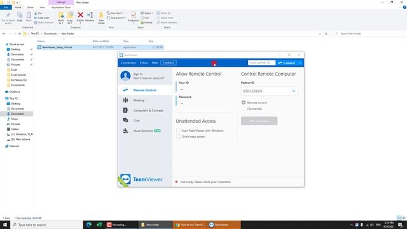Click the TeamViewer logo at sidebar bottom
The width and height of the screenshot is (407, 229).
(141, 179)
